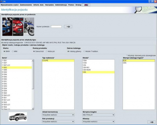This screenshot has width=157, height=125.
Task: Click the silver coupe preview image
Action: (x=18, y=117)
